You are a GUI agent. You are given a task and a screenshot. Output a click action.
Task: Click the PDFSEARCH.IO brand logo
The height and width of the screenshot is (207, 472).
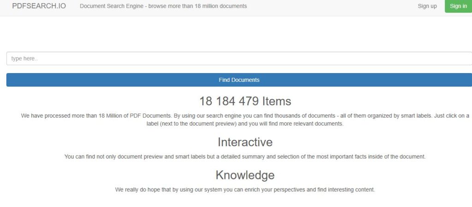(39, 6)
